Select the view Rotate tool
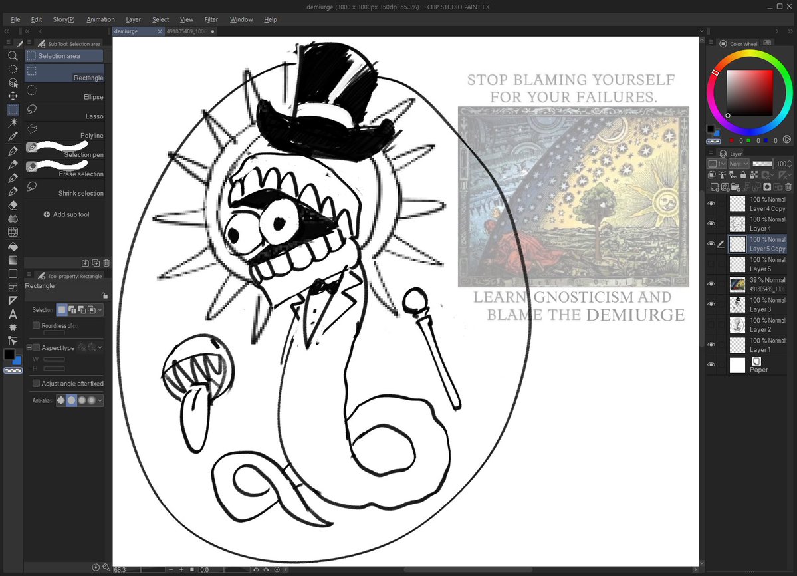The width and height of the screenshot is (797, 576). [13, 69]
